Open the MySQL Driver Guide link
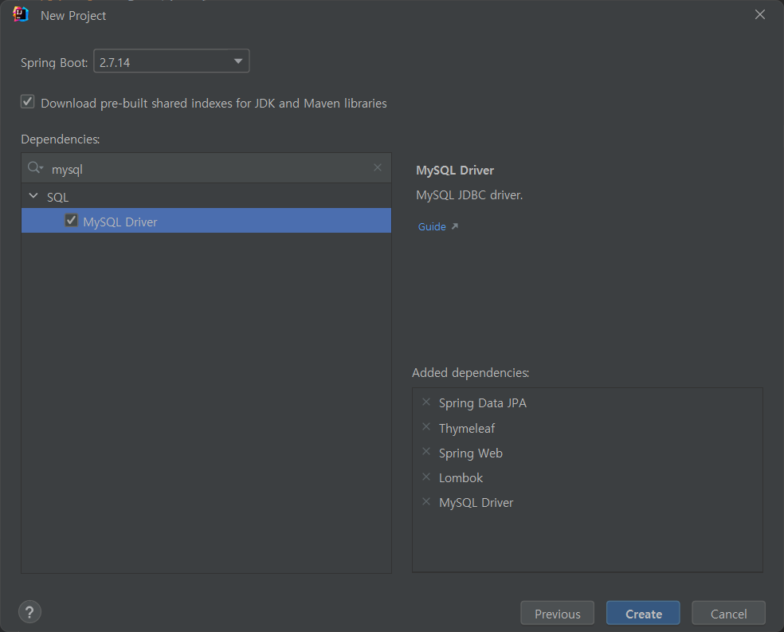This screenshot has height=632, width=784. pyautogui.click(x=432, y=226)
